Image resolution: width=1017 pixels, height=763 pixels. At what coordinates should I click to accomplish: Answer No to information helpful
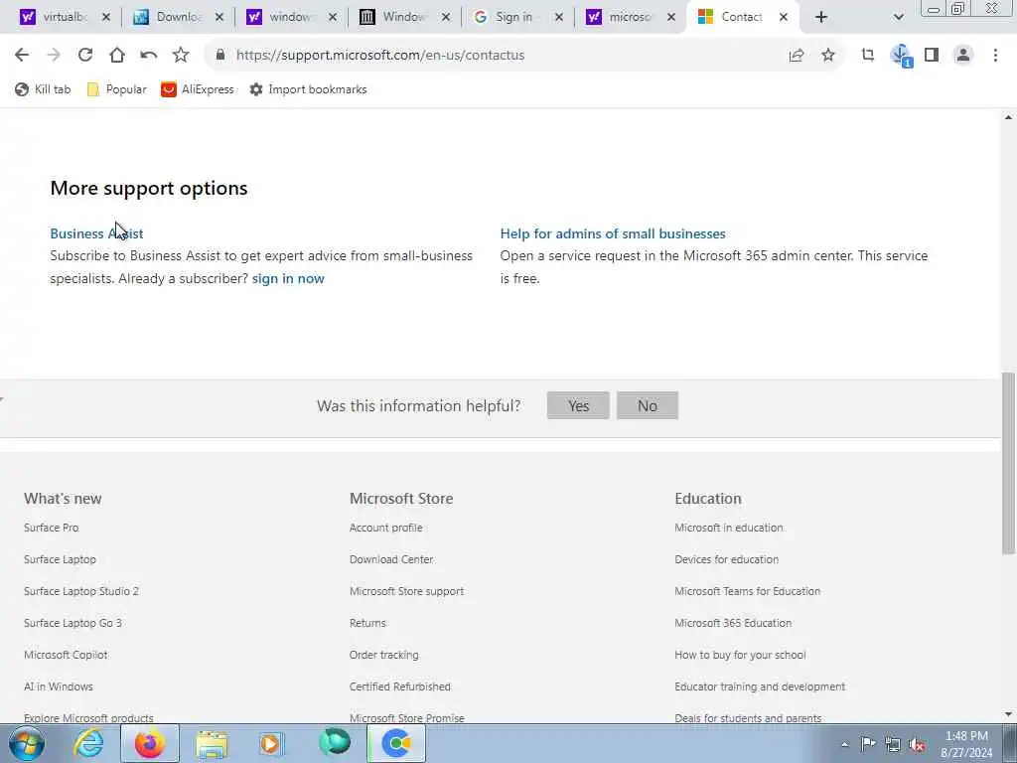tap(648, 405)
